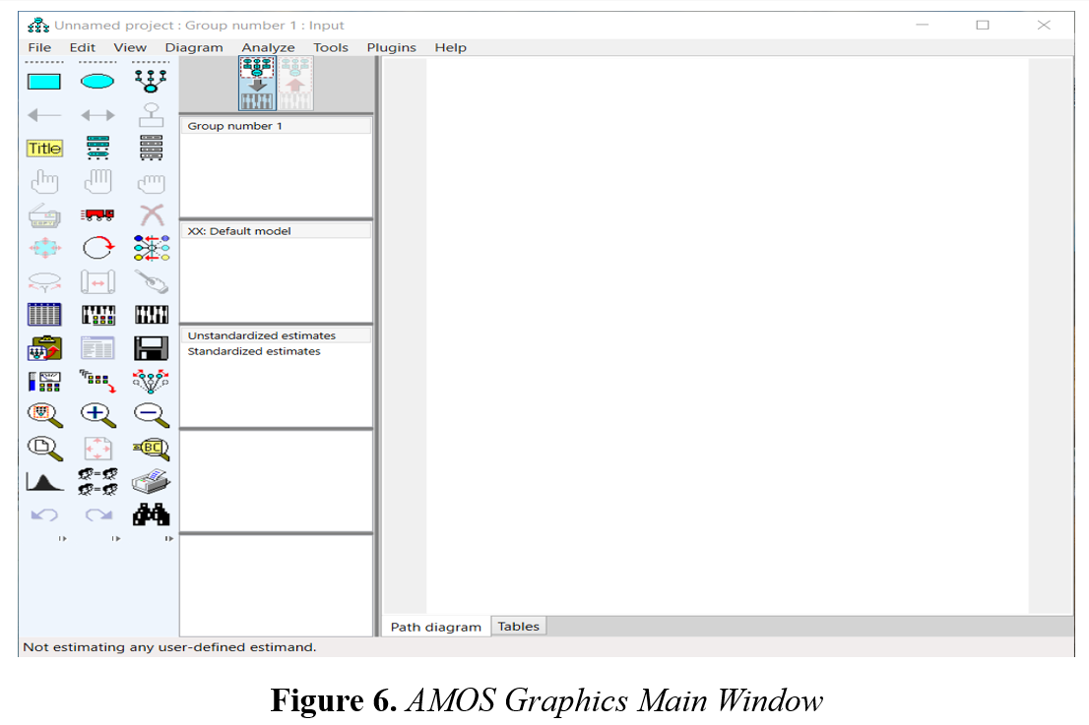Open the multiple-group analysis icon
The width and height of the screenshot is (1089, 725).
point(97,481)
